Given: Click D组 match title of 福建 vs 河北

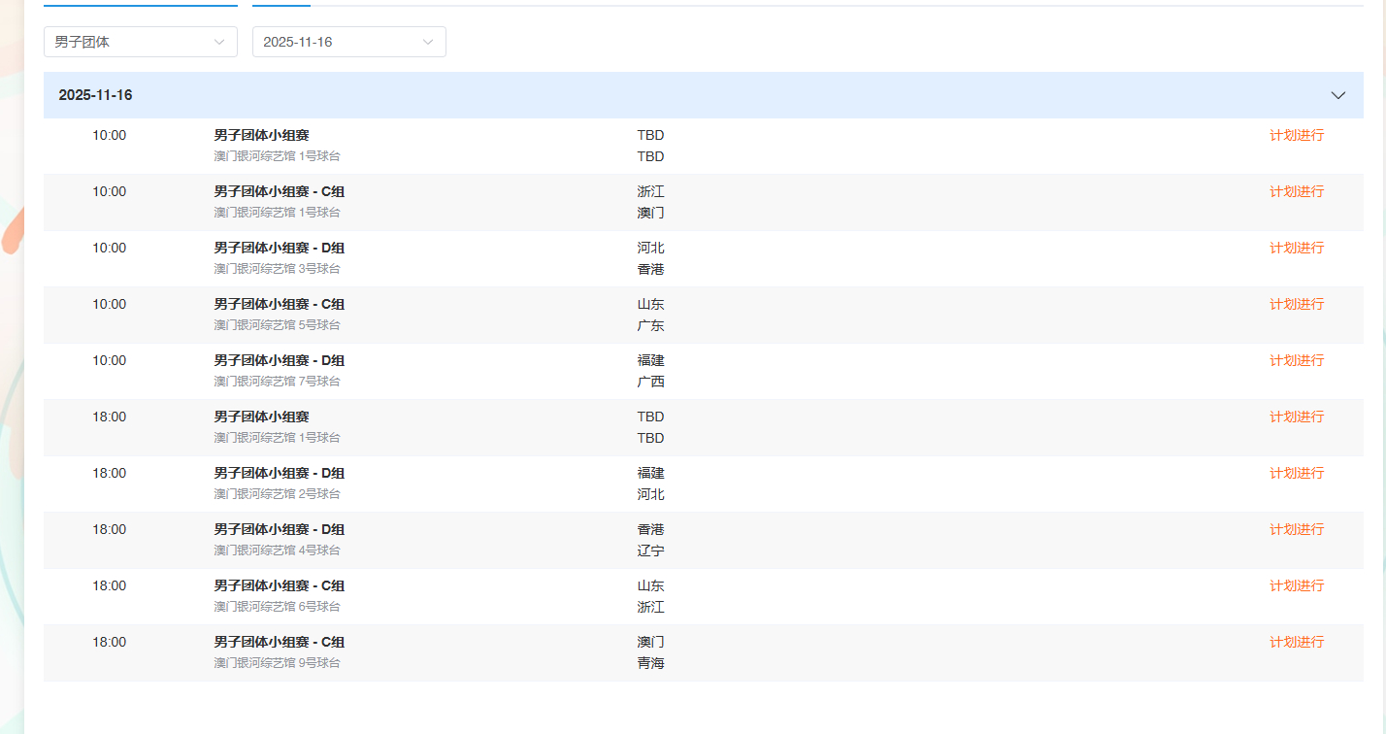Looking at the screenshot, I should pos(280,473).
